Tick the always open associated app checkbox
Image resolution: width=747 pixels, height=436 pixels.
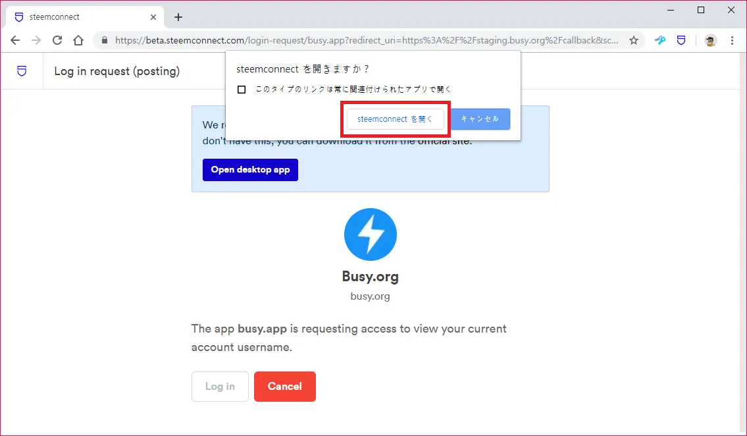(x=242, y=90)
